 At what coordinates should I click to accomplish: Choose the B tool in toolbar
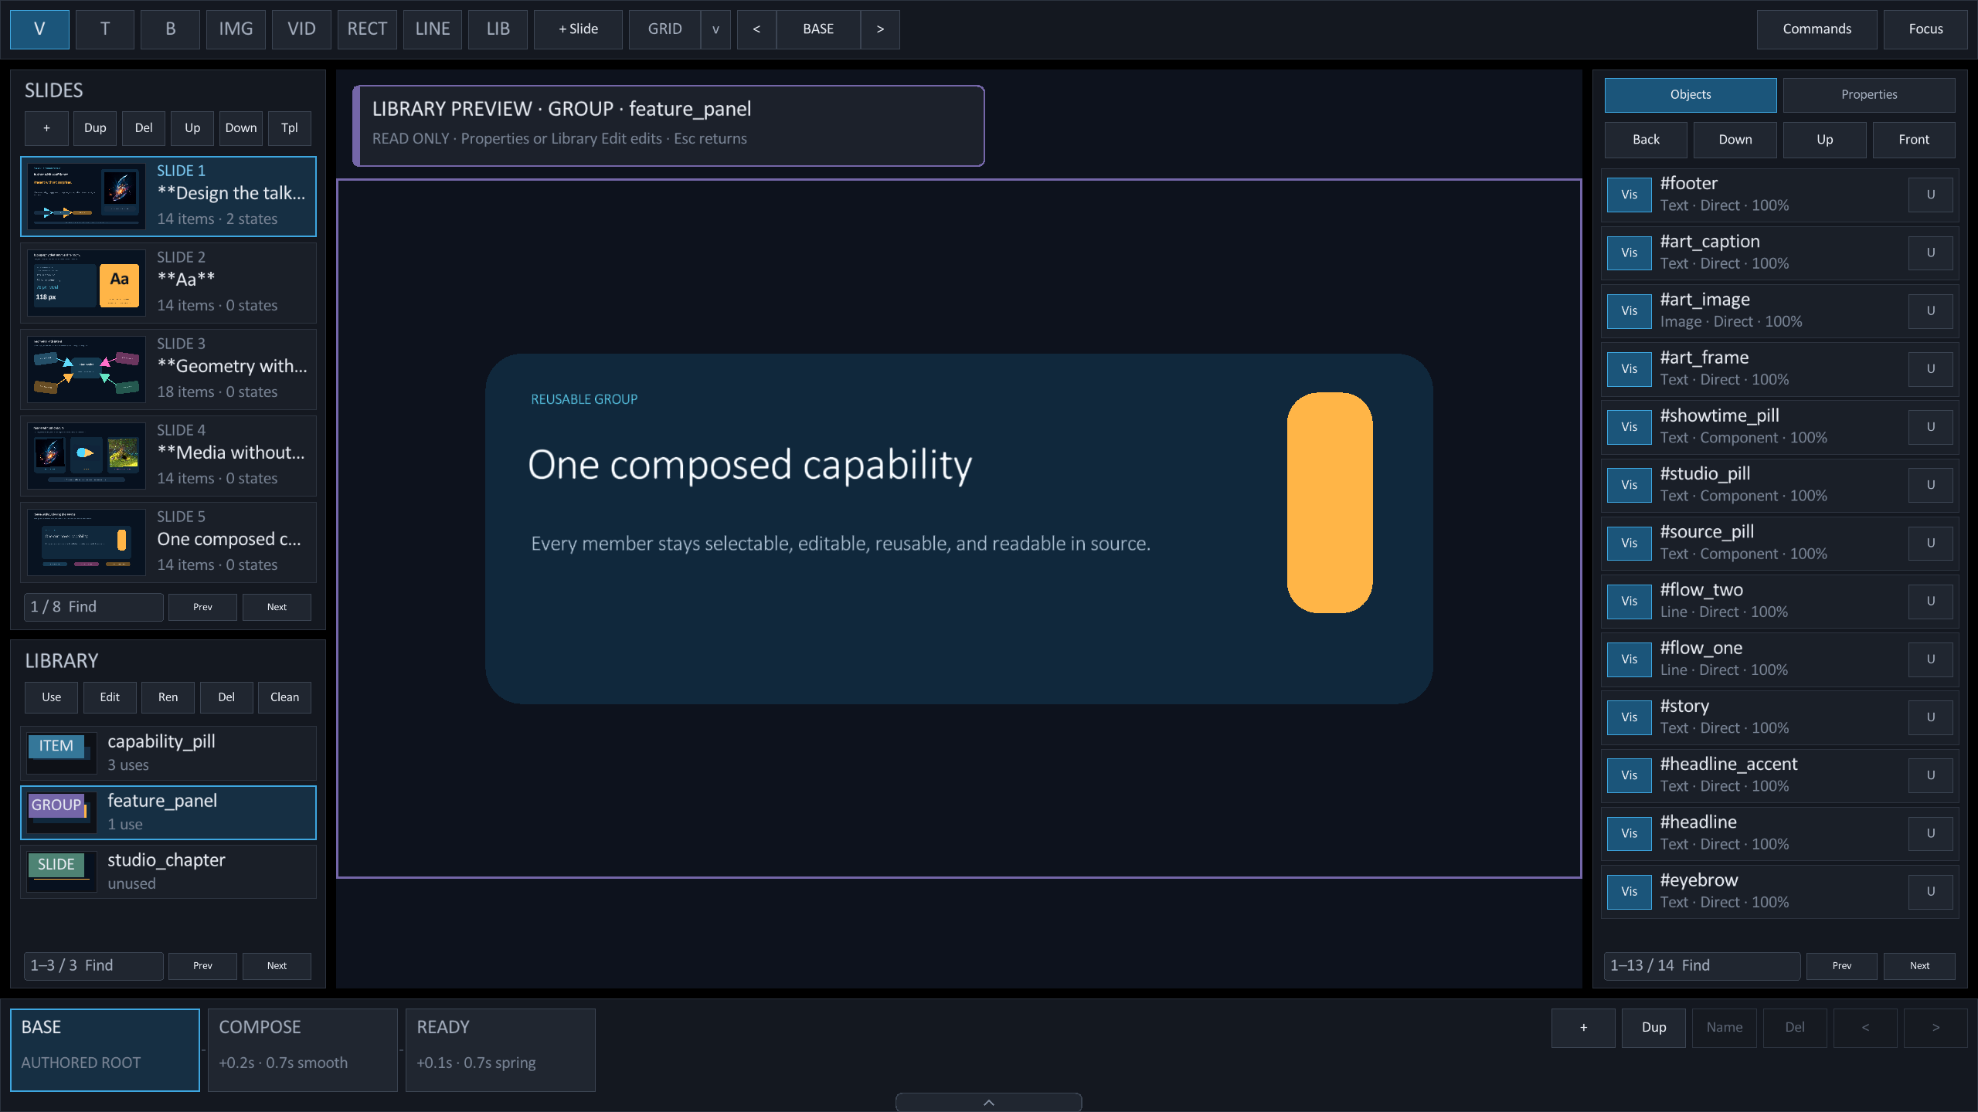(x=171, y=29)
